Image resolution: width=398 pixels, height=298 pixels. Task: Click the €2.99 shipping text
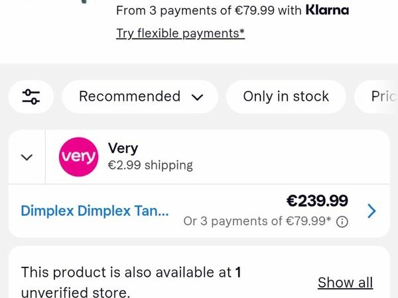point(151,165)
